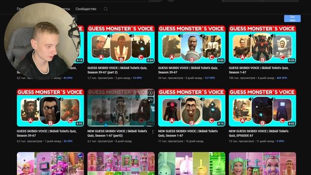This screenshot has width=311, height=175.
Task: Open bottom thumbnail with pastel bunny toilets
Action: [x=191, y=163]
